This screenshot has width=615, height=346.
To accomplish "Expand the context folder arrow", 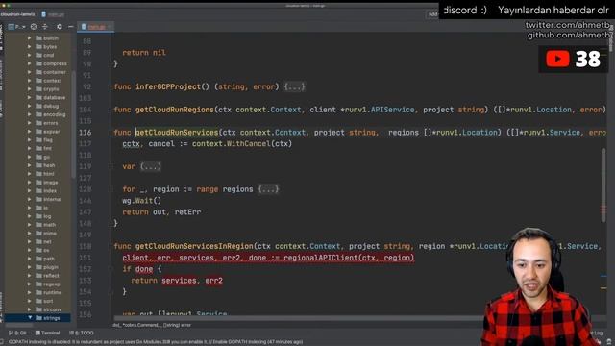I will pos(30,81).
